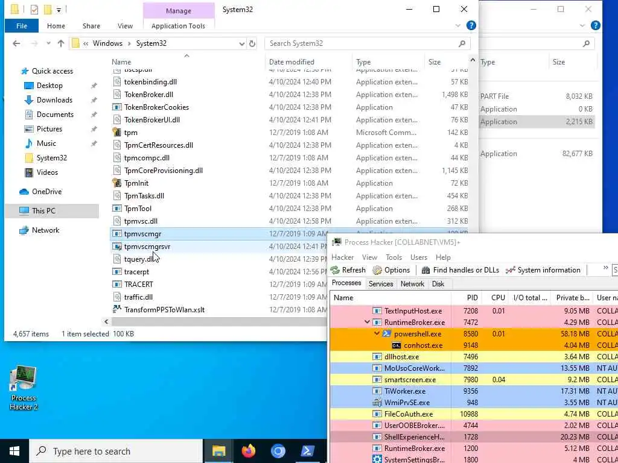Select the traffic.dll file
The image size is (618, 463).
pyautogui.click(x=138, y=297)
